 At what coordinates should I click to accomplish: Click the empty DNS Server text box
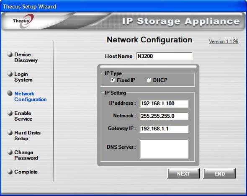(164, 149)
